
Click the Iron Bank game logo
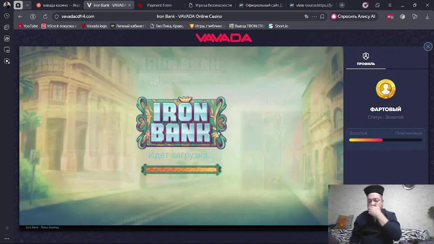(x=181, y=123)
